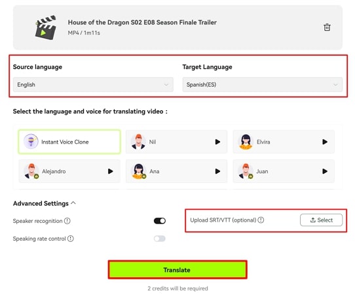Image resolution: width=355 pixels, height=295 pixels.
Task: Play the Ana voice sample
Action: pyautogui.click(x=217, y=171)
